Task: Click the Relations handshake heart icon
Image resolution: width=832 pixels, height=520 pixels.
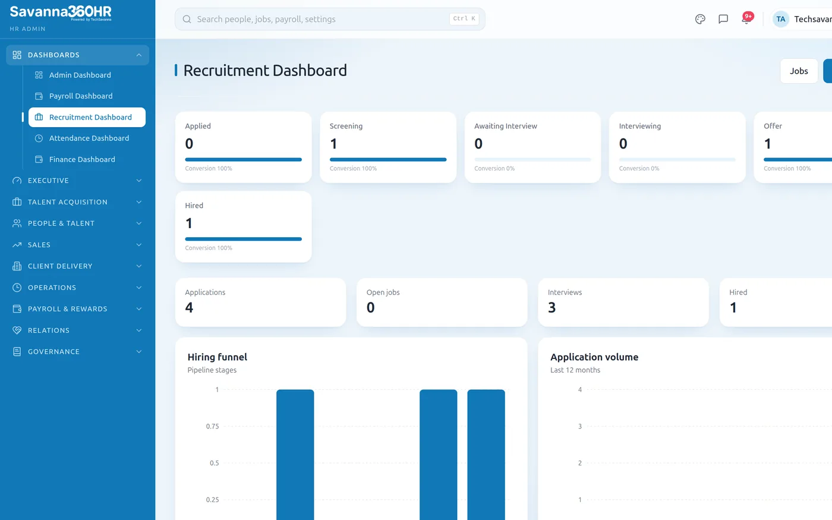Action: pyautogui.click(x=17, y=330)
